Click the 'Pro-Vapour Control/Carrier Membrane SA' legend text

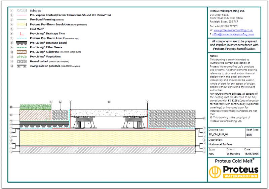pos(58,15)
